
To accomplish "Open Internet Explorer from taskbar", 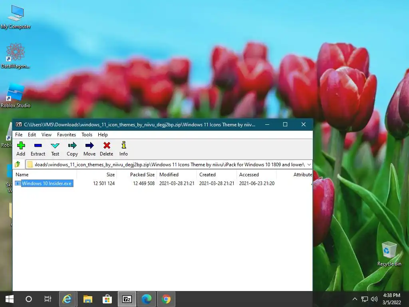I will pyautogui.click(x=67, y=299).
